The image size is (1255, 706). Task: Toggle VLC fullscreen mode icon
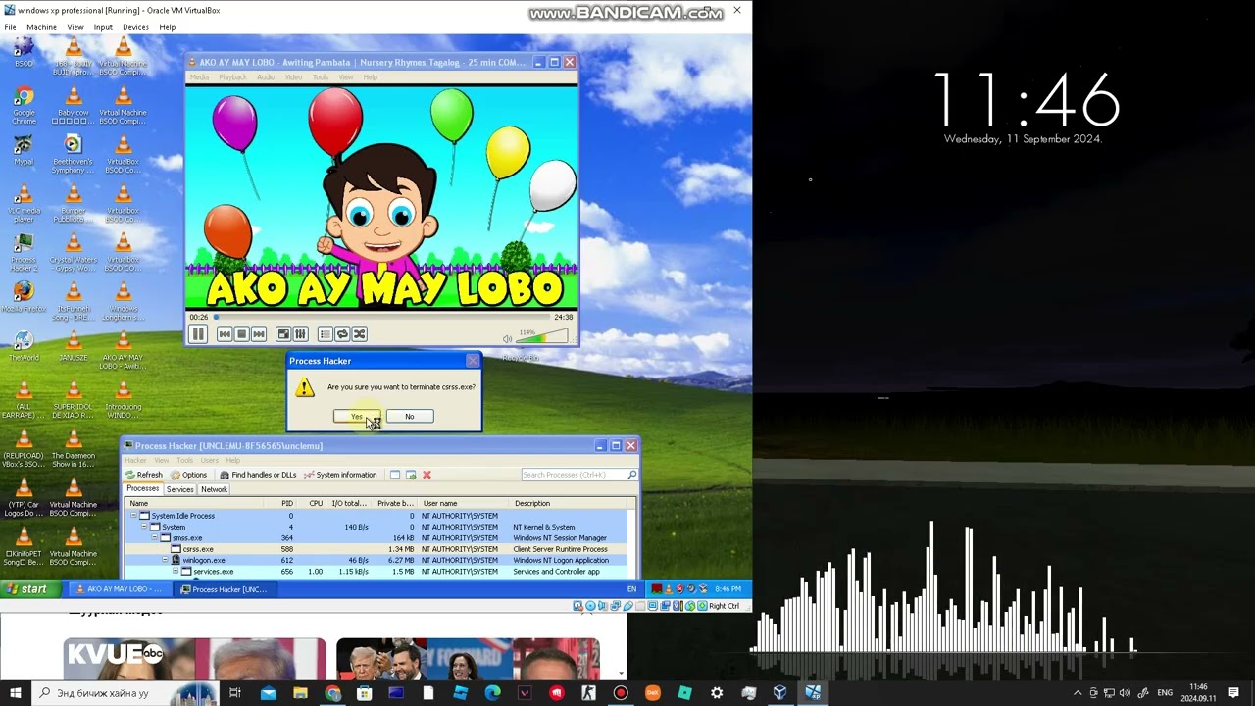[x=283, y=334]
